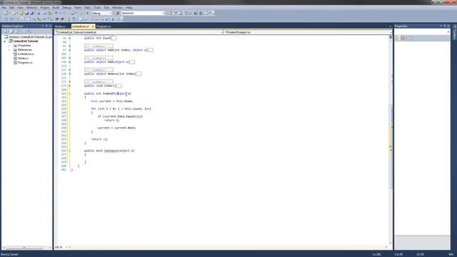Open the Refactor menu
The width and height of the screenshot is (457, 257).
pyautogui.click(x=31, y=8)
